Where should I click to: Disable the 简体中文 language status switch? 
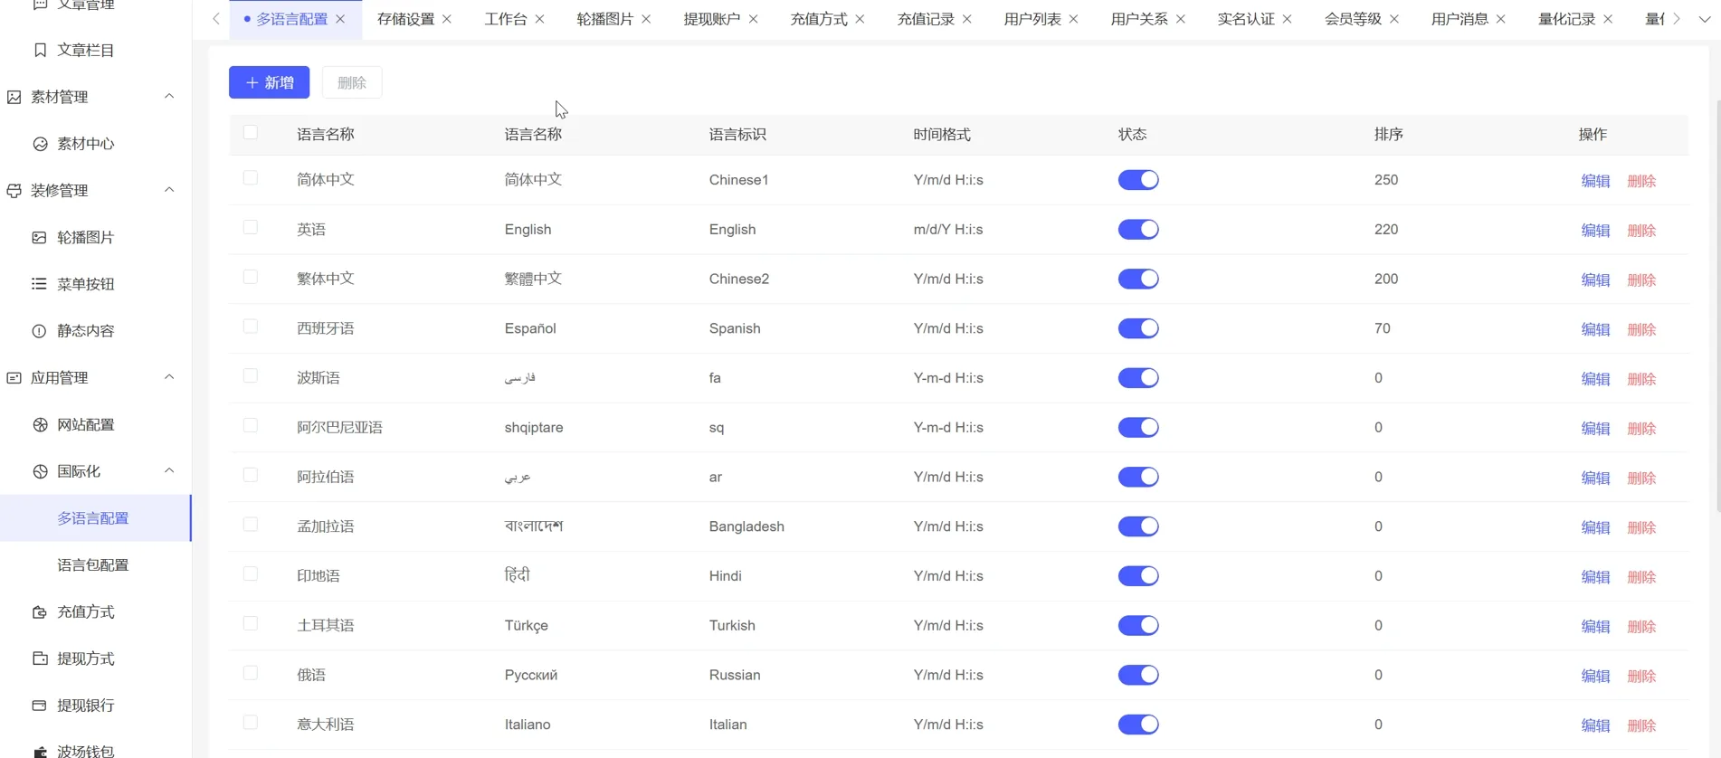click(x=1137, y=180)
